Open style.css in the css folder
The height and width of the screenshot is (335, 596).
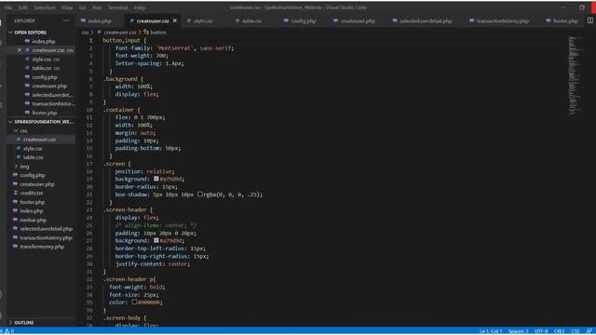(x=33, y=149)
